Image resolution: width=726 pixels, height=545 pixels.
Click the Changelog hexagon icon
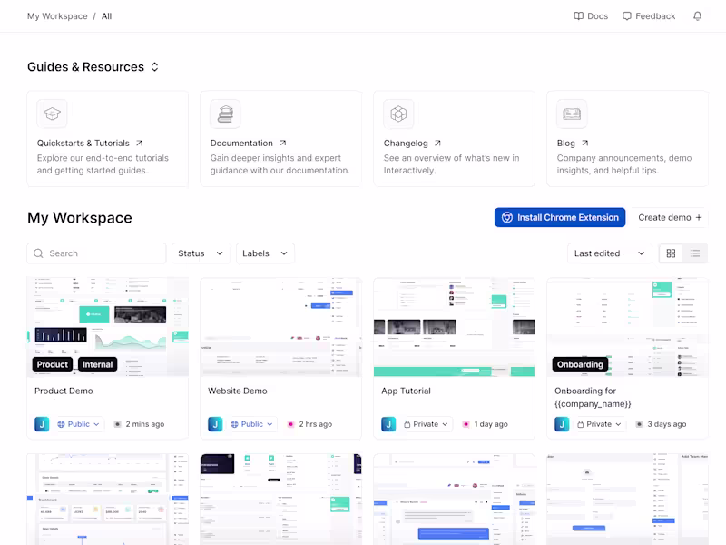click(x=398, y=114)
